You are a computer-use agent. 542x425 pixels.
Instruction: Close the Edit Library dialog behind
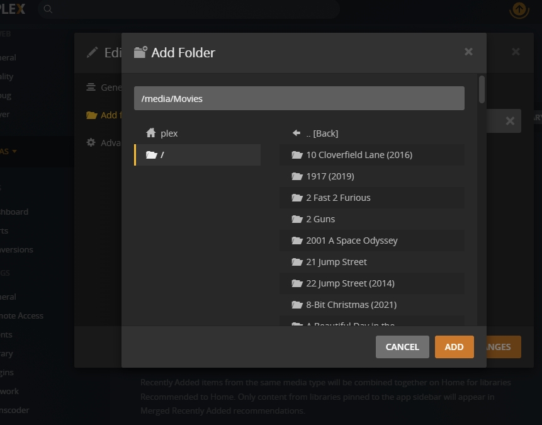coord(516,52)
